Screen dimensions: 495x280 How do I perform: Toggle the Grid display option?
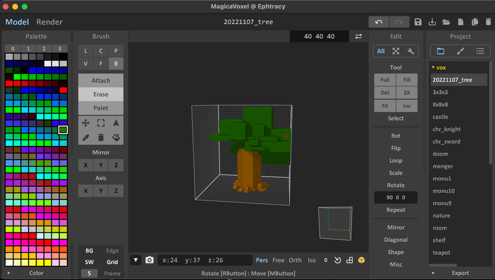pos(112,262)
